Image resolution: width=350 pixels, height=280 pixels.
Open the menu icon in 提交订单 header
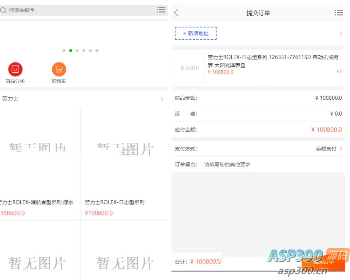coord(339,13)
